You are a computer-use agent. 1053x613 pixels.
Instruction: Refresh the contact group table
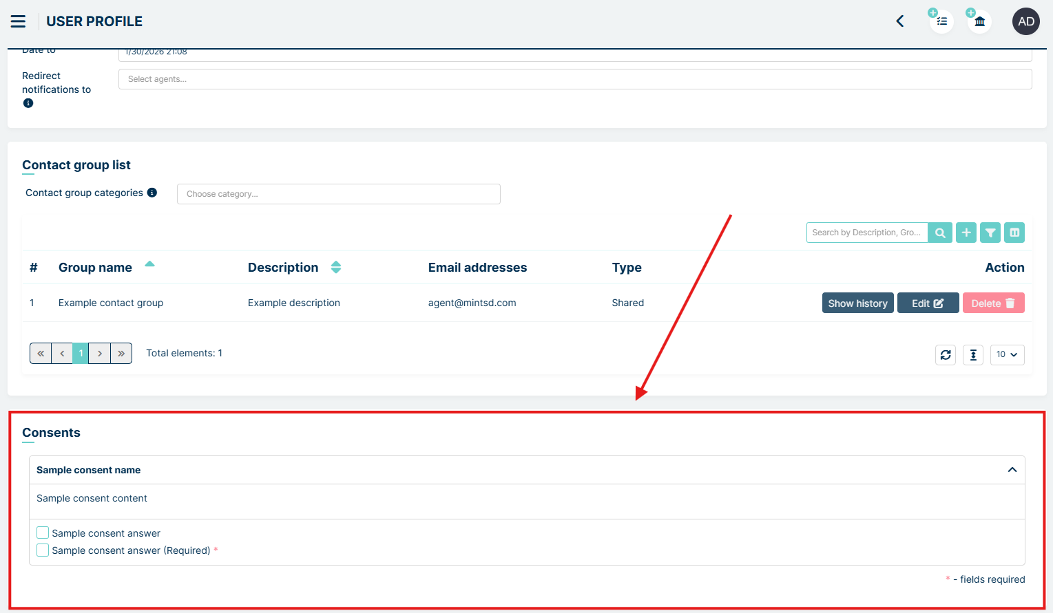(x=946, y=354)
